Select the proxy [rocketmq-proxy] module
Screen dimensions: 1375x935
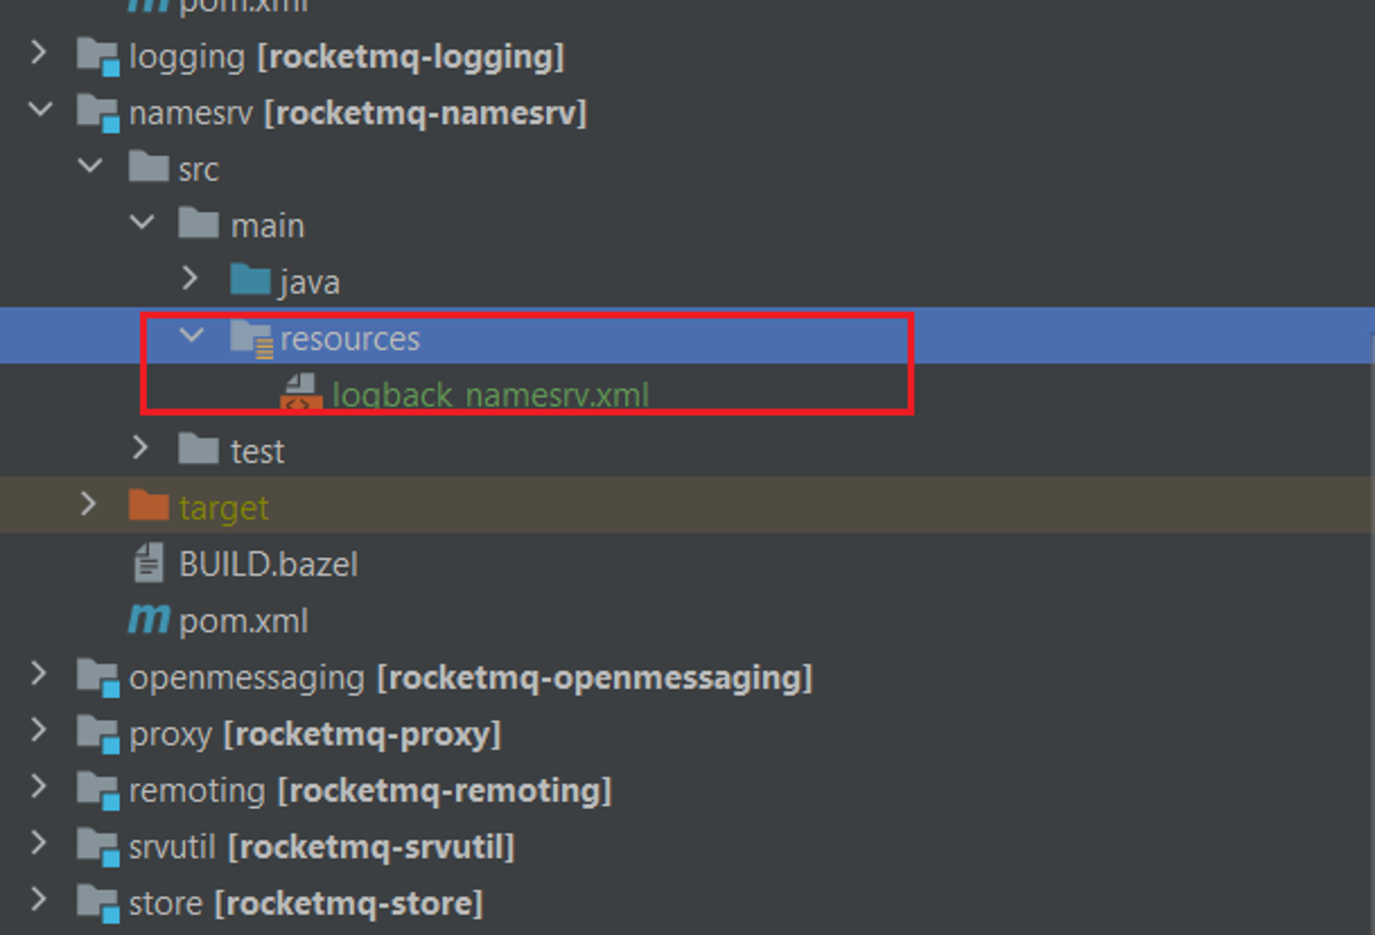pyautogui.click(x=315, y=735)
